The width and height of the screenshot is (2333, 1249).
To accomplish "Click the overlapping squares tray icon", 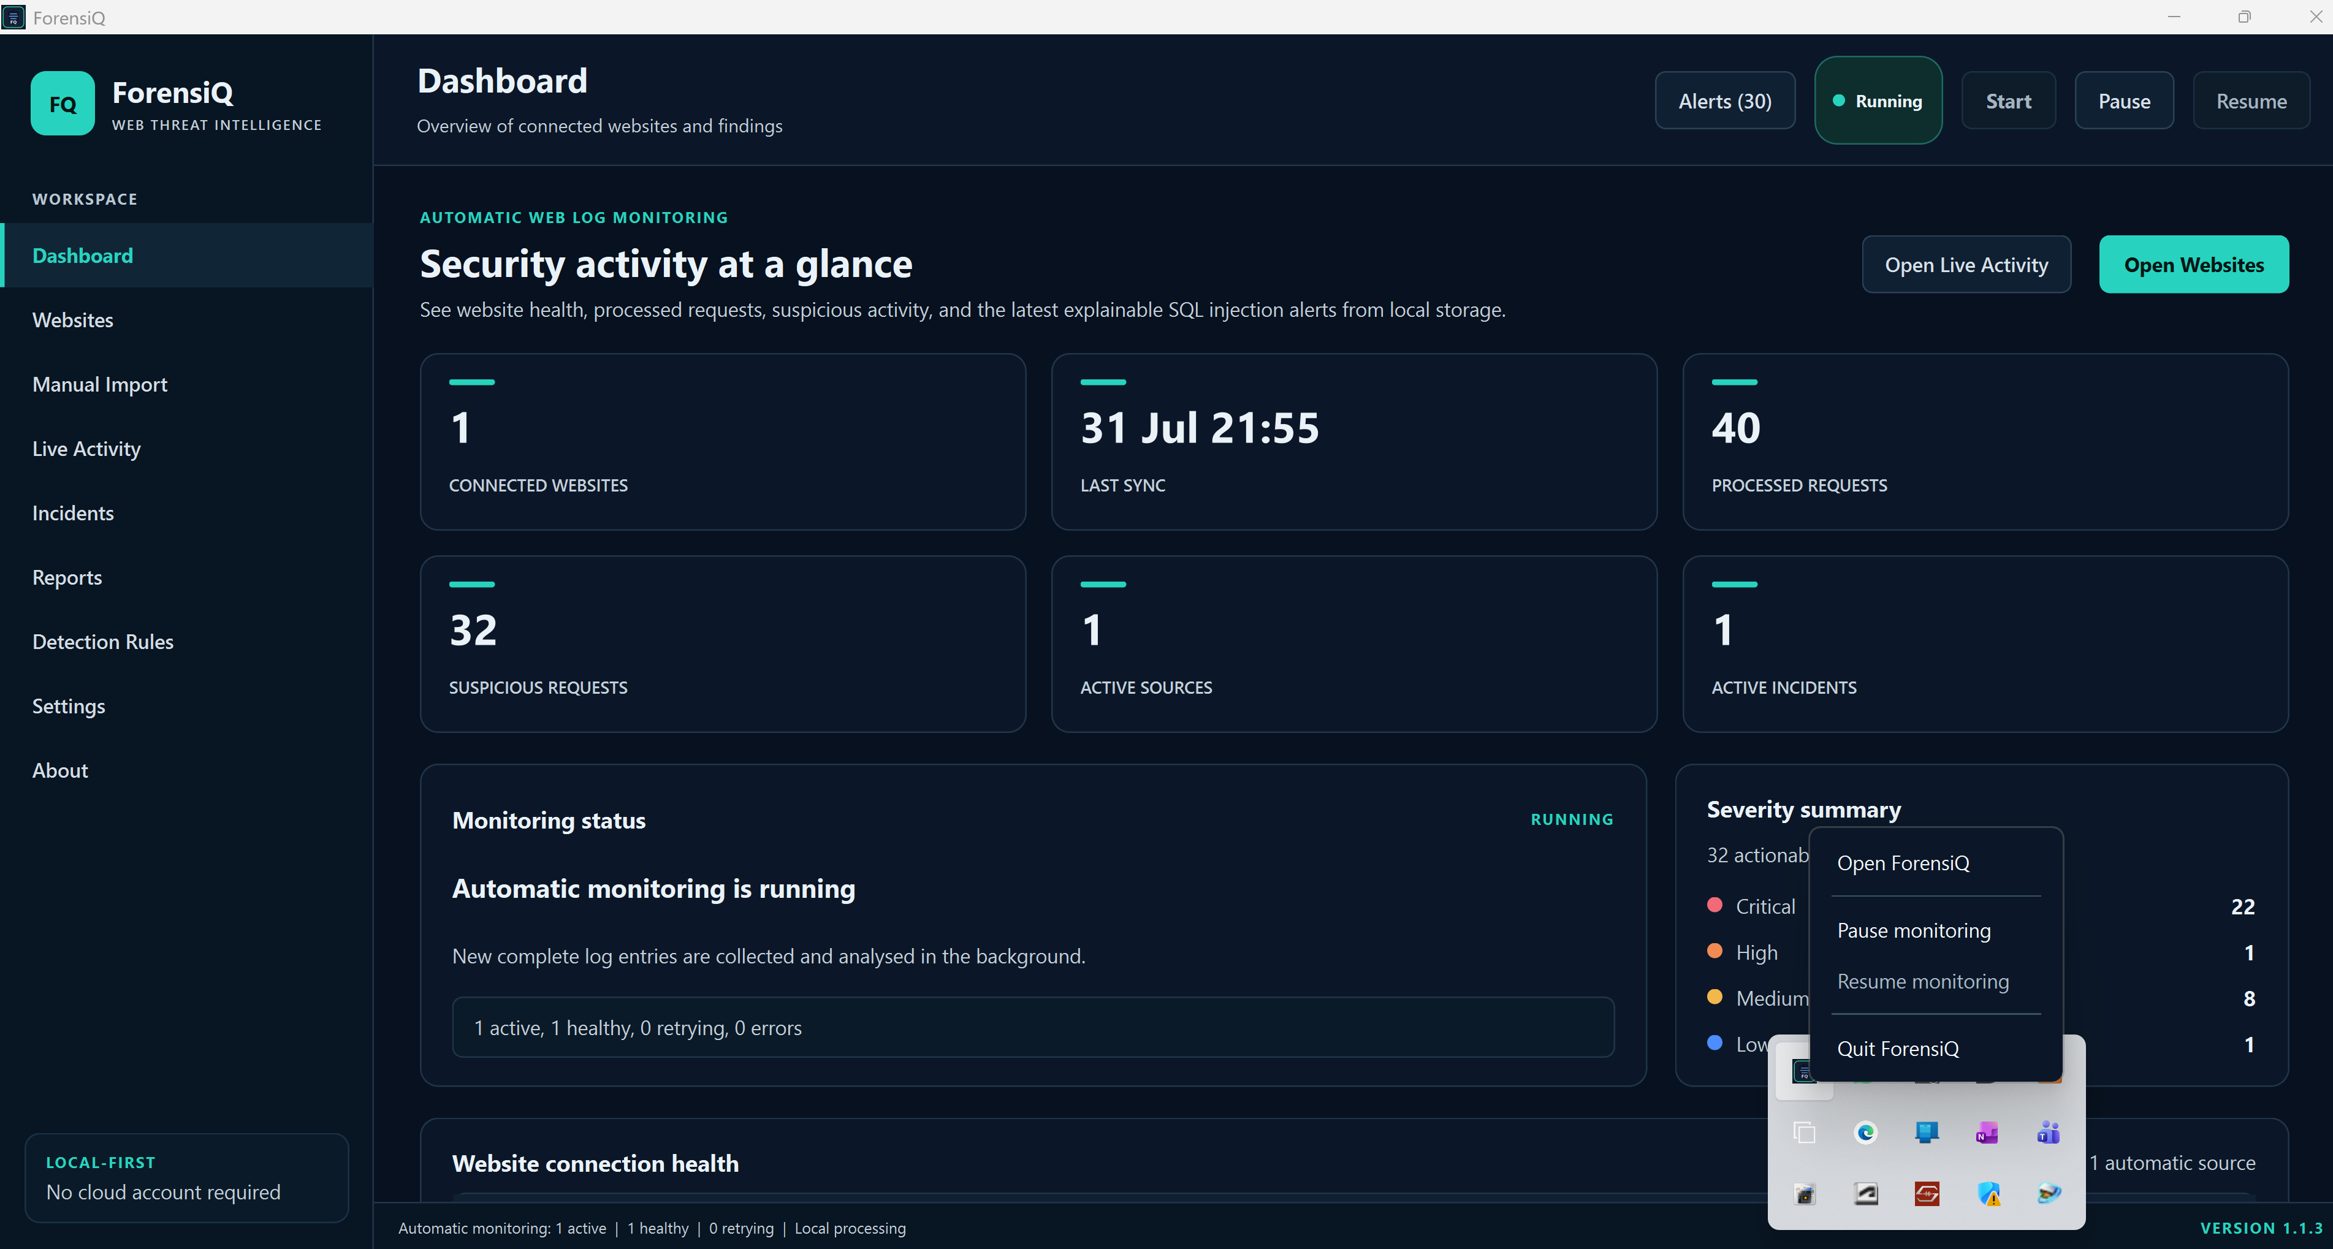I will point(1804,1133).
